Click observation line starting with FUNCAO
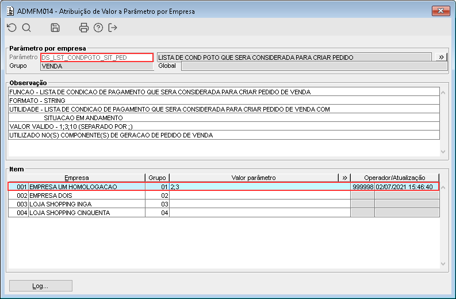This screenshot has width=456, height=299. [x=224, y=92]
